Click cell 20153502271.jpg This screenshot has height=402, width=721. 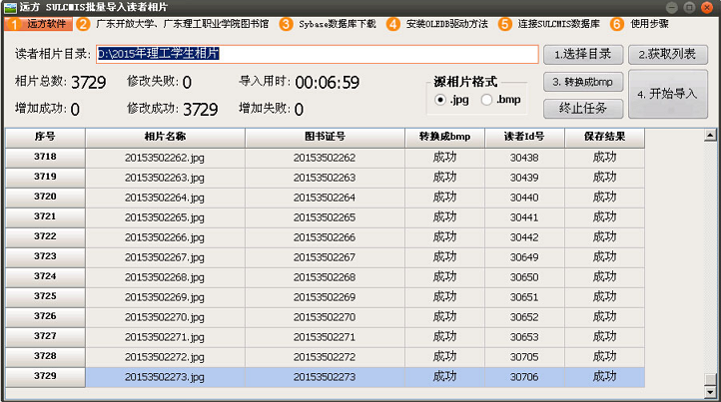tap(165, 337)
